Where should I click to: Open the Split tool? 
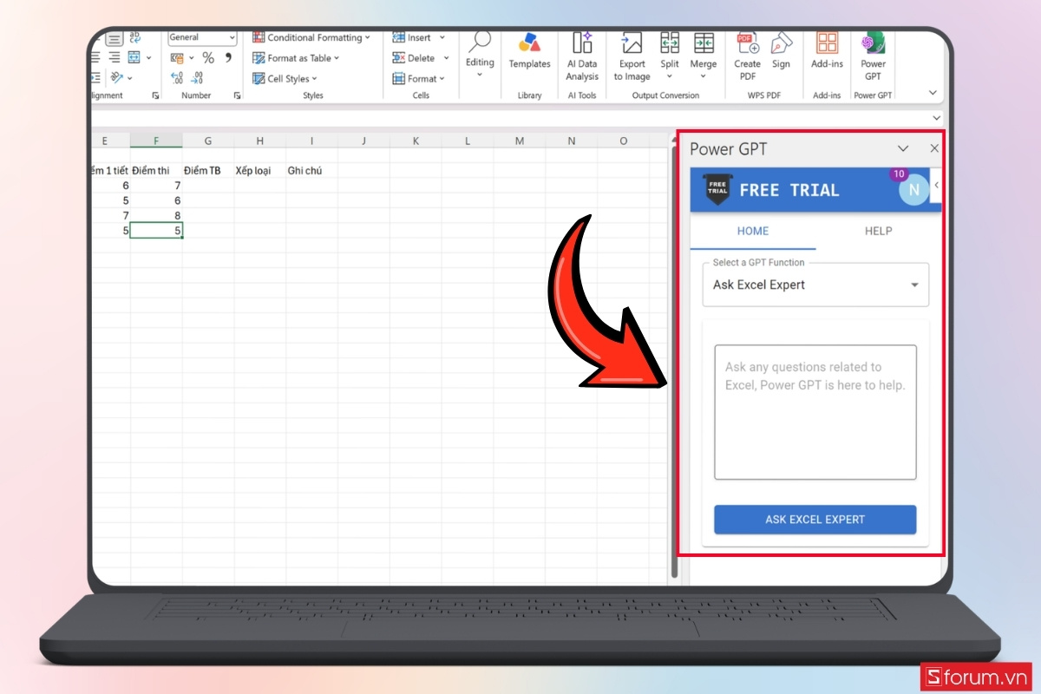coord(670,57)
